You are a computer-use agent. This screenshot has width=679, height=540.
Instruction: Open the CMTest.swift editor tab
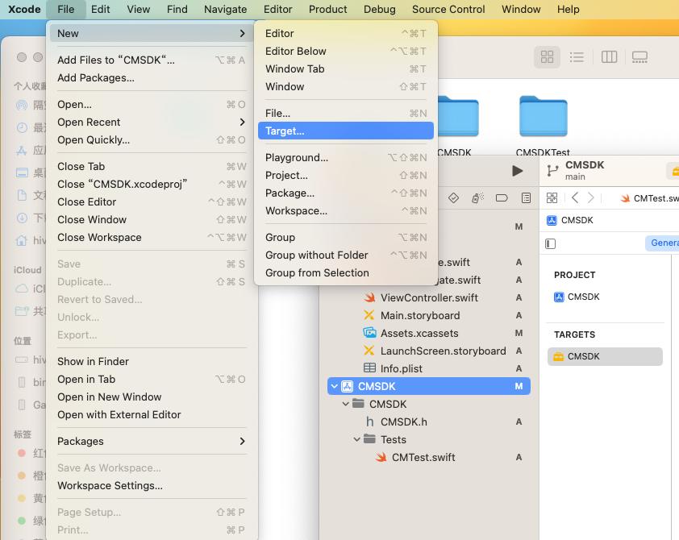click(649, 198)
